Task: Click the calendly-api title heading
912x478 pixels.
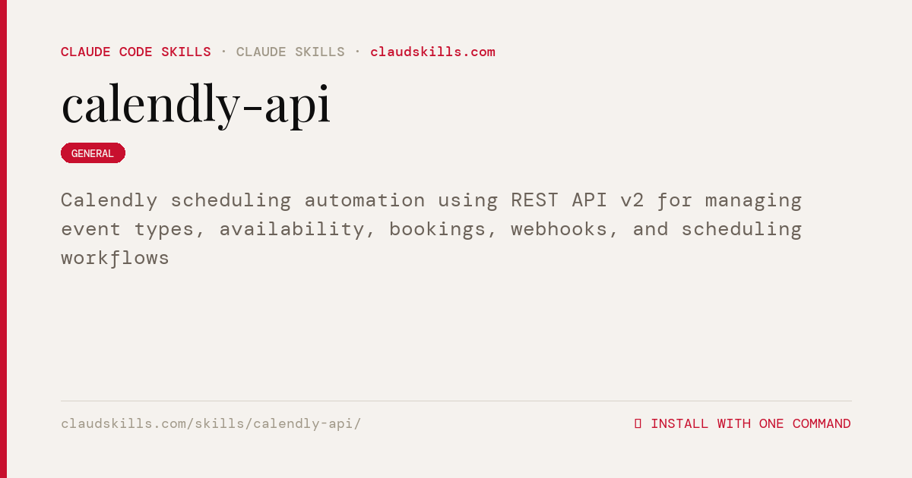Action: pyautogui.click(x=196, y=105)
